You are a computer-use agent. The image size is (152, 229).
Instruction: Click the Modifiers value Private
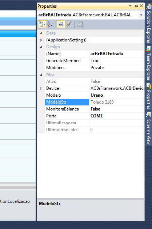coord(117,68)
